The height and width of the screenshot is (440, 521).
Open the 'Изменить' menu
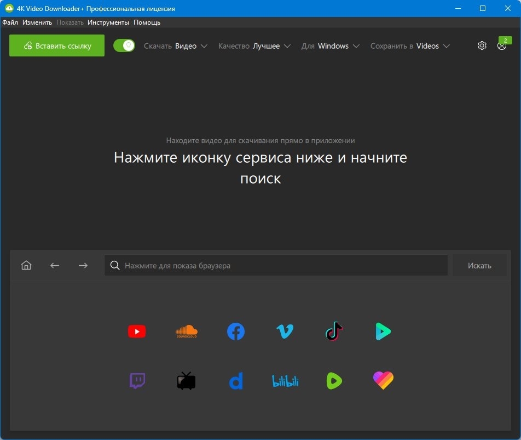[x=37, y=22]
